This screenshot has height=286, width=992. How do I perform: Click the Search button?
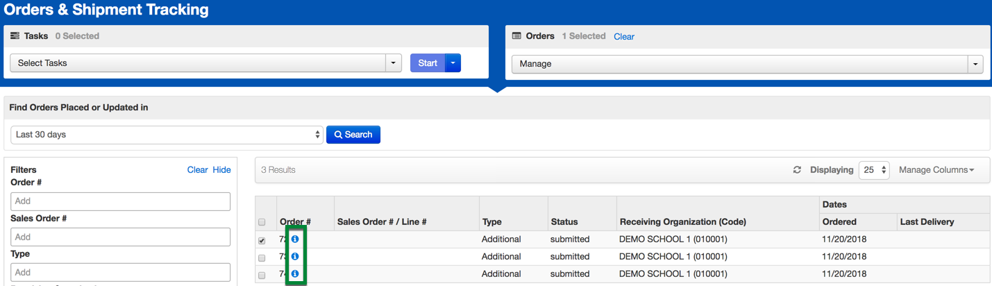[x=353, y=135]
